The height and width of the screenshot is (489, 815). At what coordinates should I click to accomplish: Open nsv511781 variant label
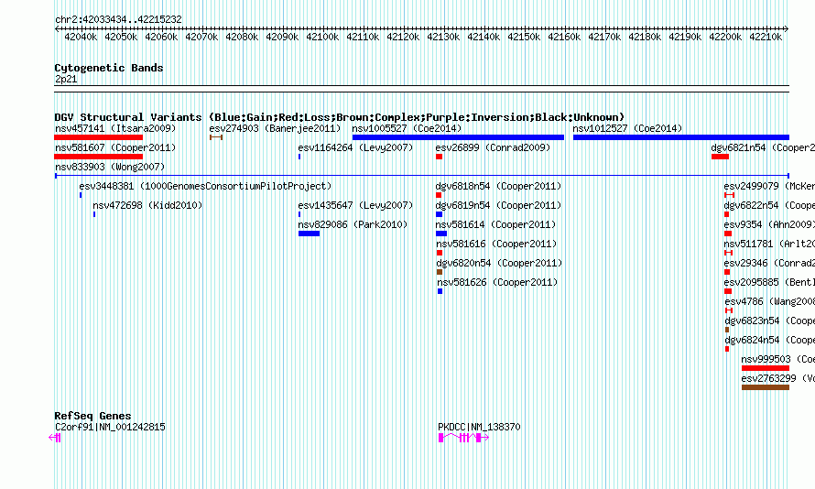coord(769,244)
